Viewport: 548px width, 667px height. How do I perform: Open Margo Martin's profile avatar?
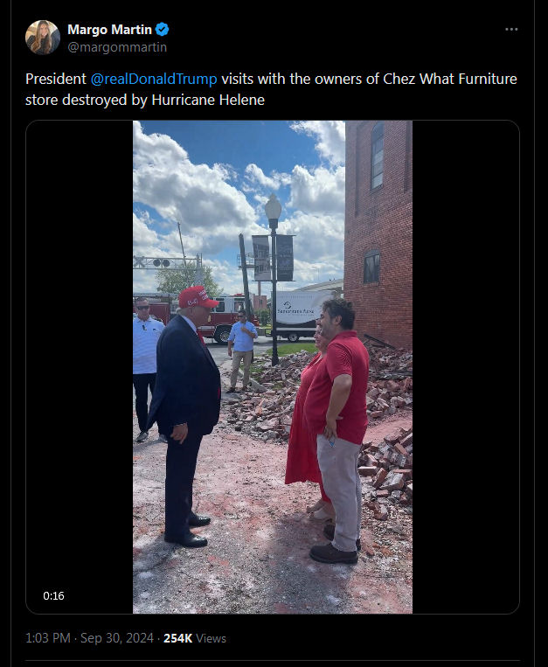[x=43, y=38]
